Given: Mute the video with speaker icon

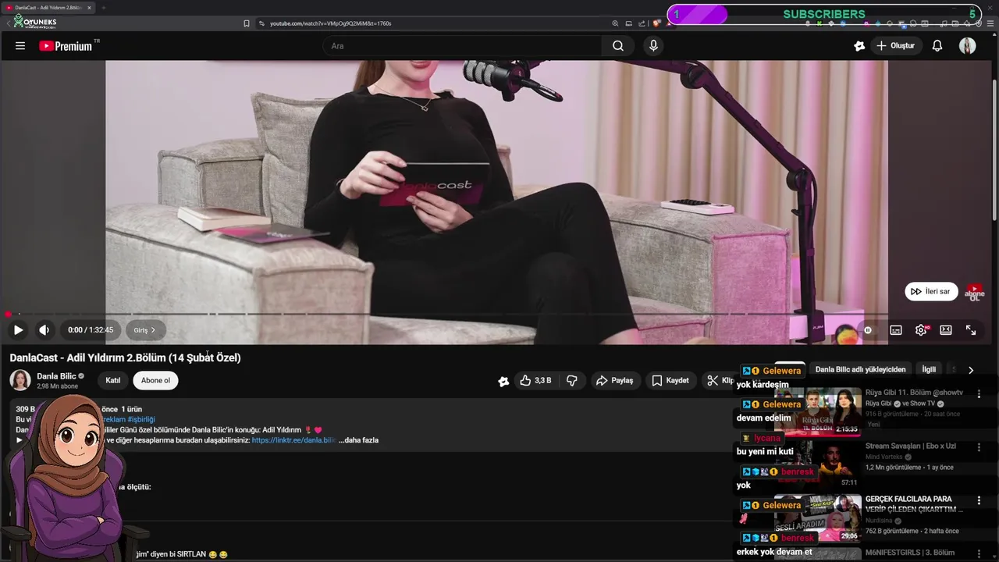Looking at the screenshot, I should tap(44, 330).
